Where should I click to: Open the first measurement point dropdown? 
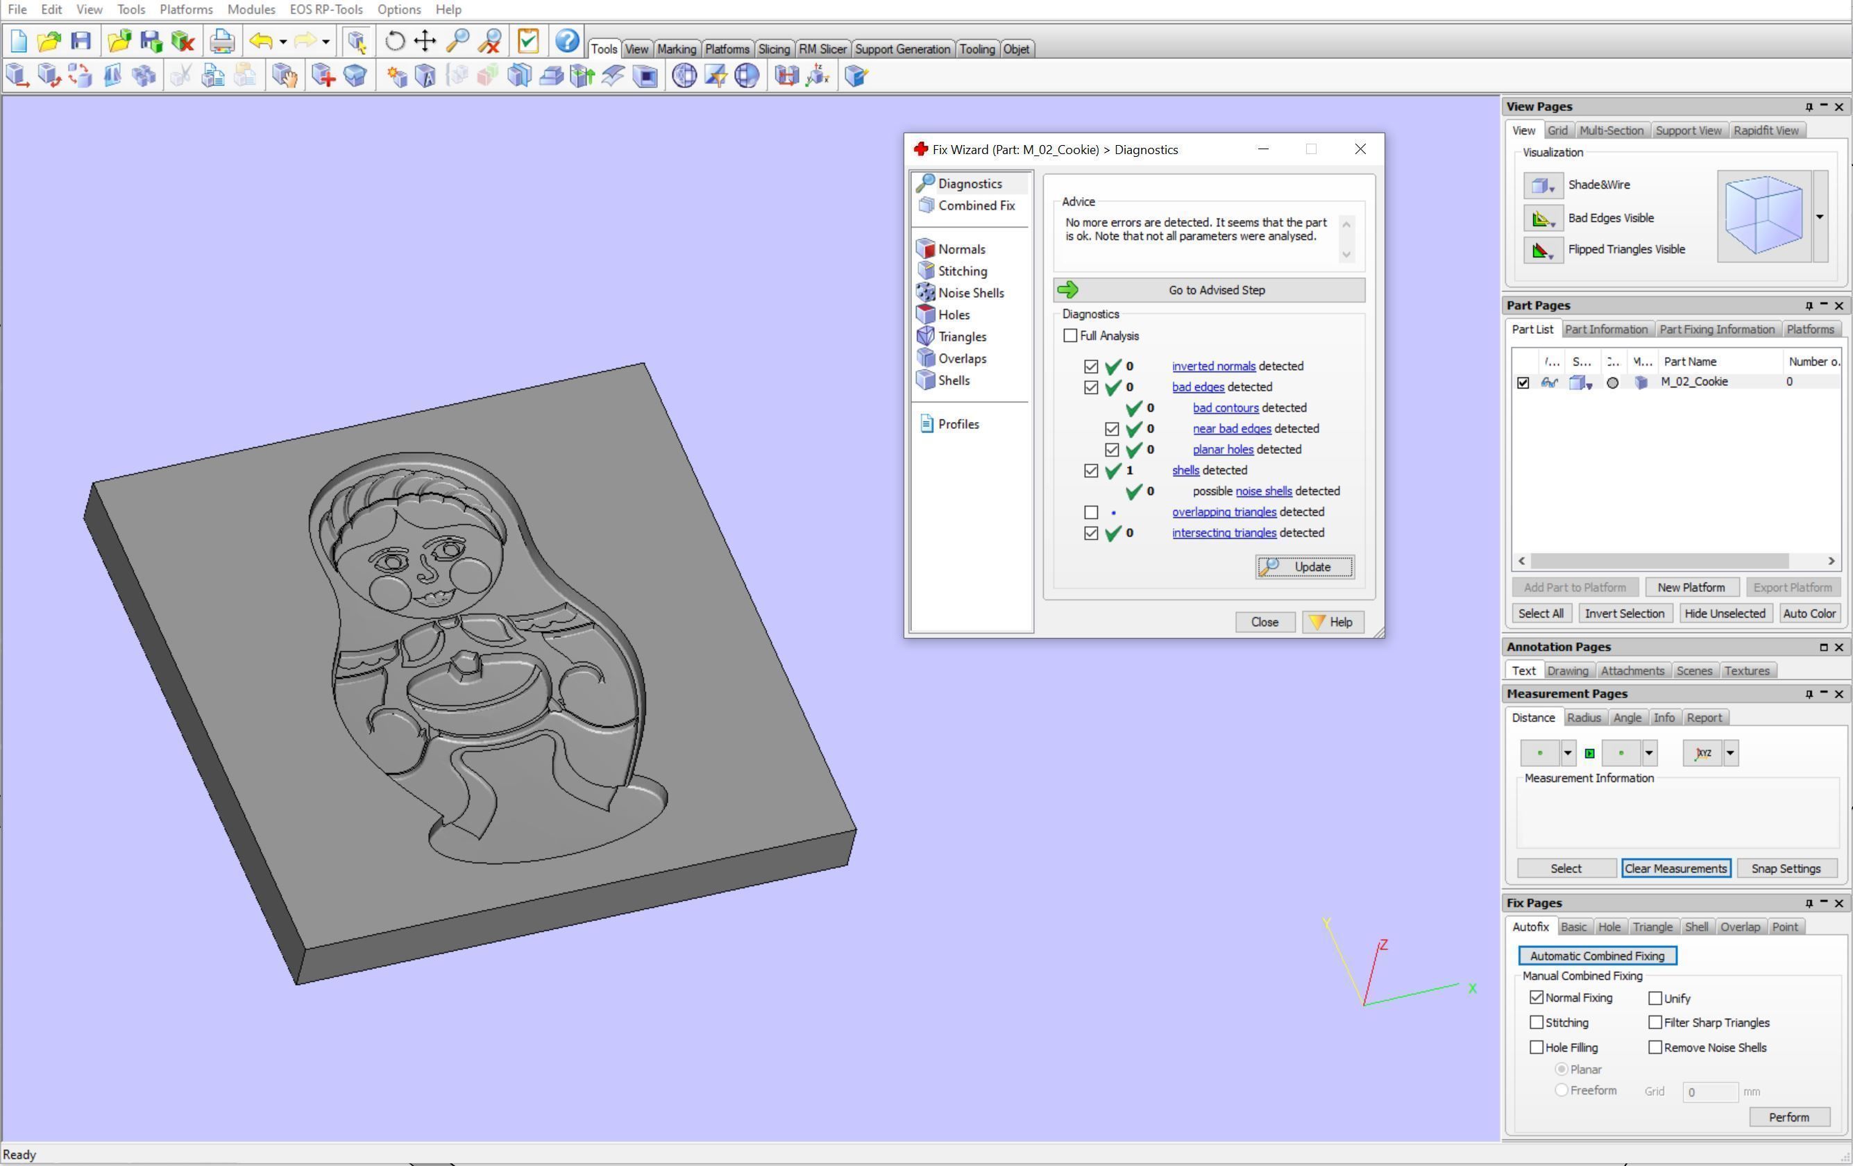point(1568,753)
